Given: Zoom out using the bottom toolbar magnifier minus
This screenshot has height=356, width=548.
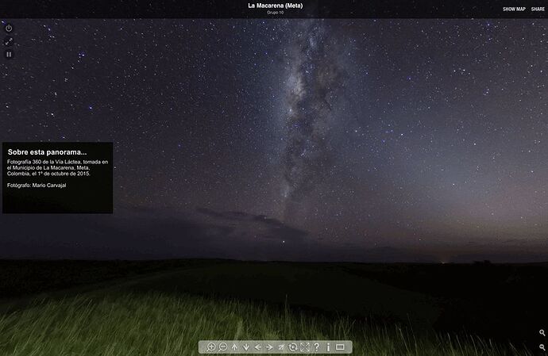Looking at the screenshot, I should pyautogui.click(x=222, y=347).
